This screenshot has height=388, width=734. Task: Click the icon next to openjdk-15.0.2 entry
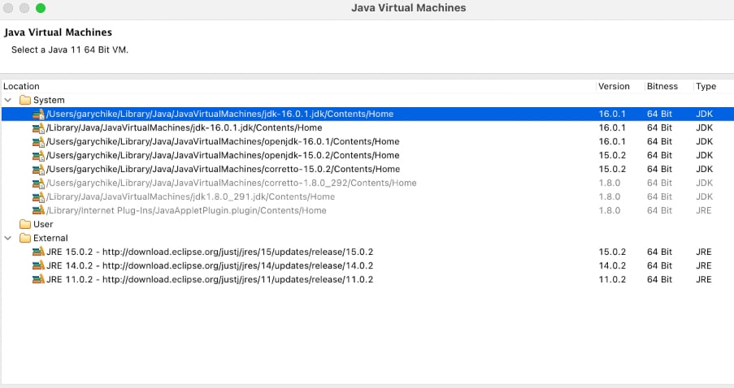(x=38, y=156)
